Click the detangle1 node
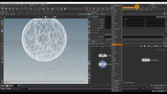167x94 pixels. click(x=146, y=60)
